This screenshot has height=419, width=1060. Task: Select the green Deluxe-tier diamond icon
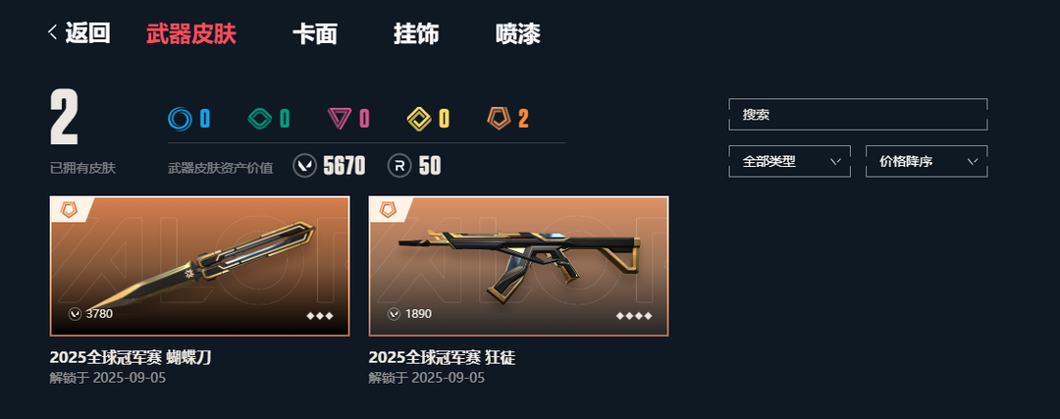coord(259,119)
